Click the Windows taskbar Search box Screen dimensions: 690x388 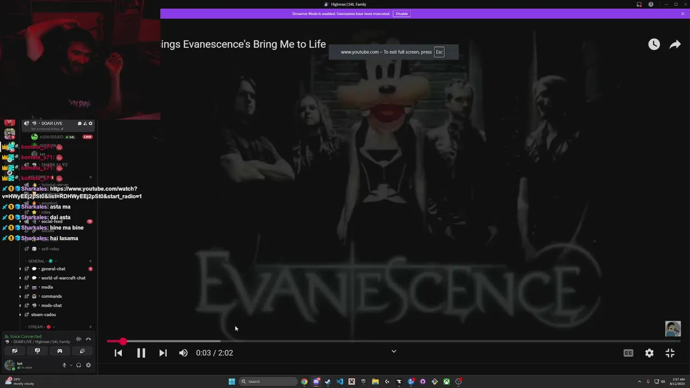268,382
